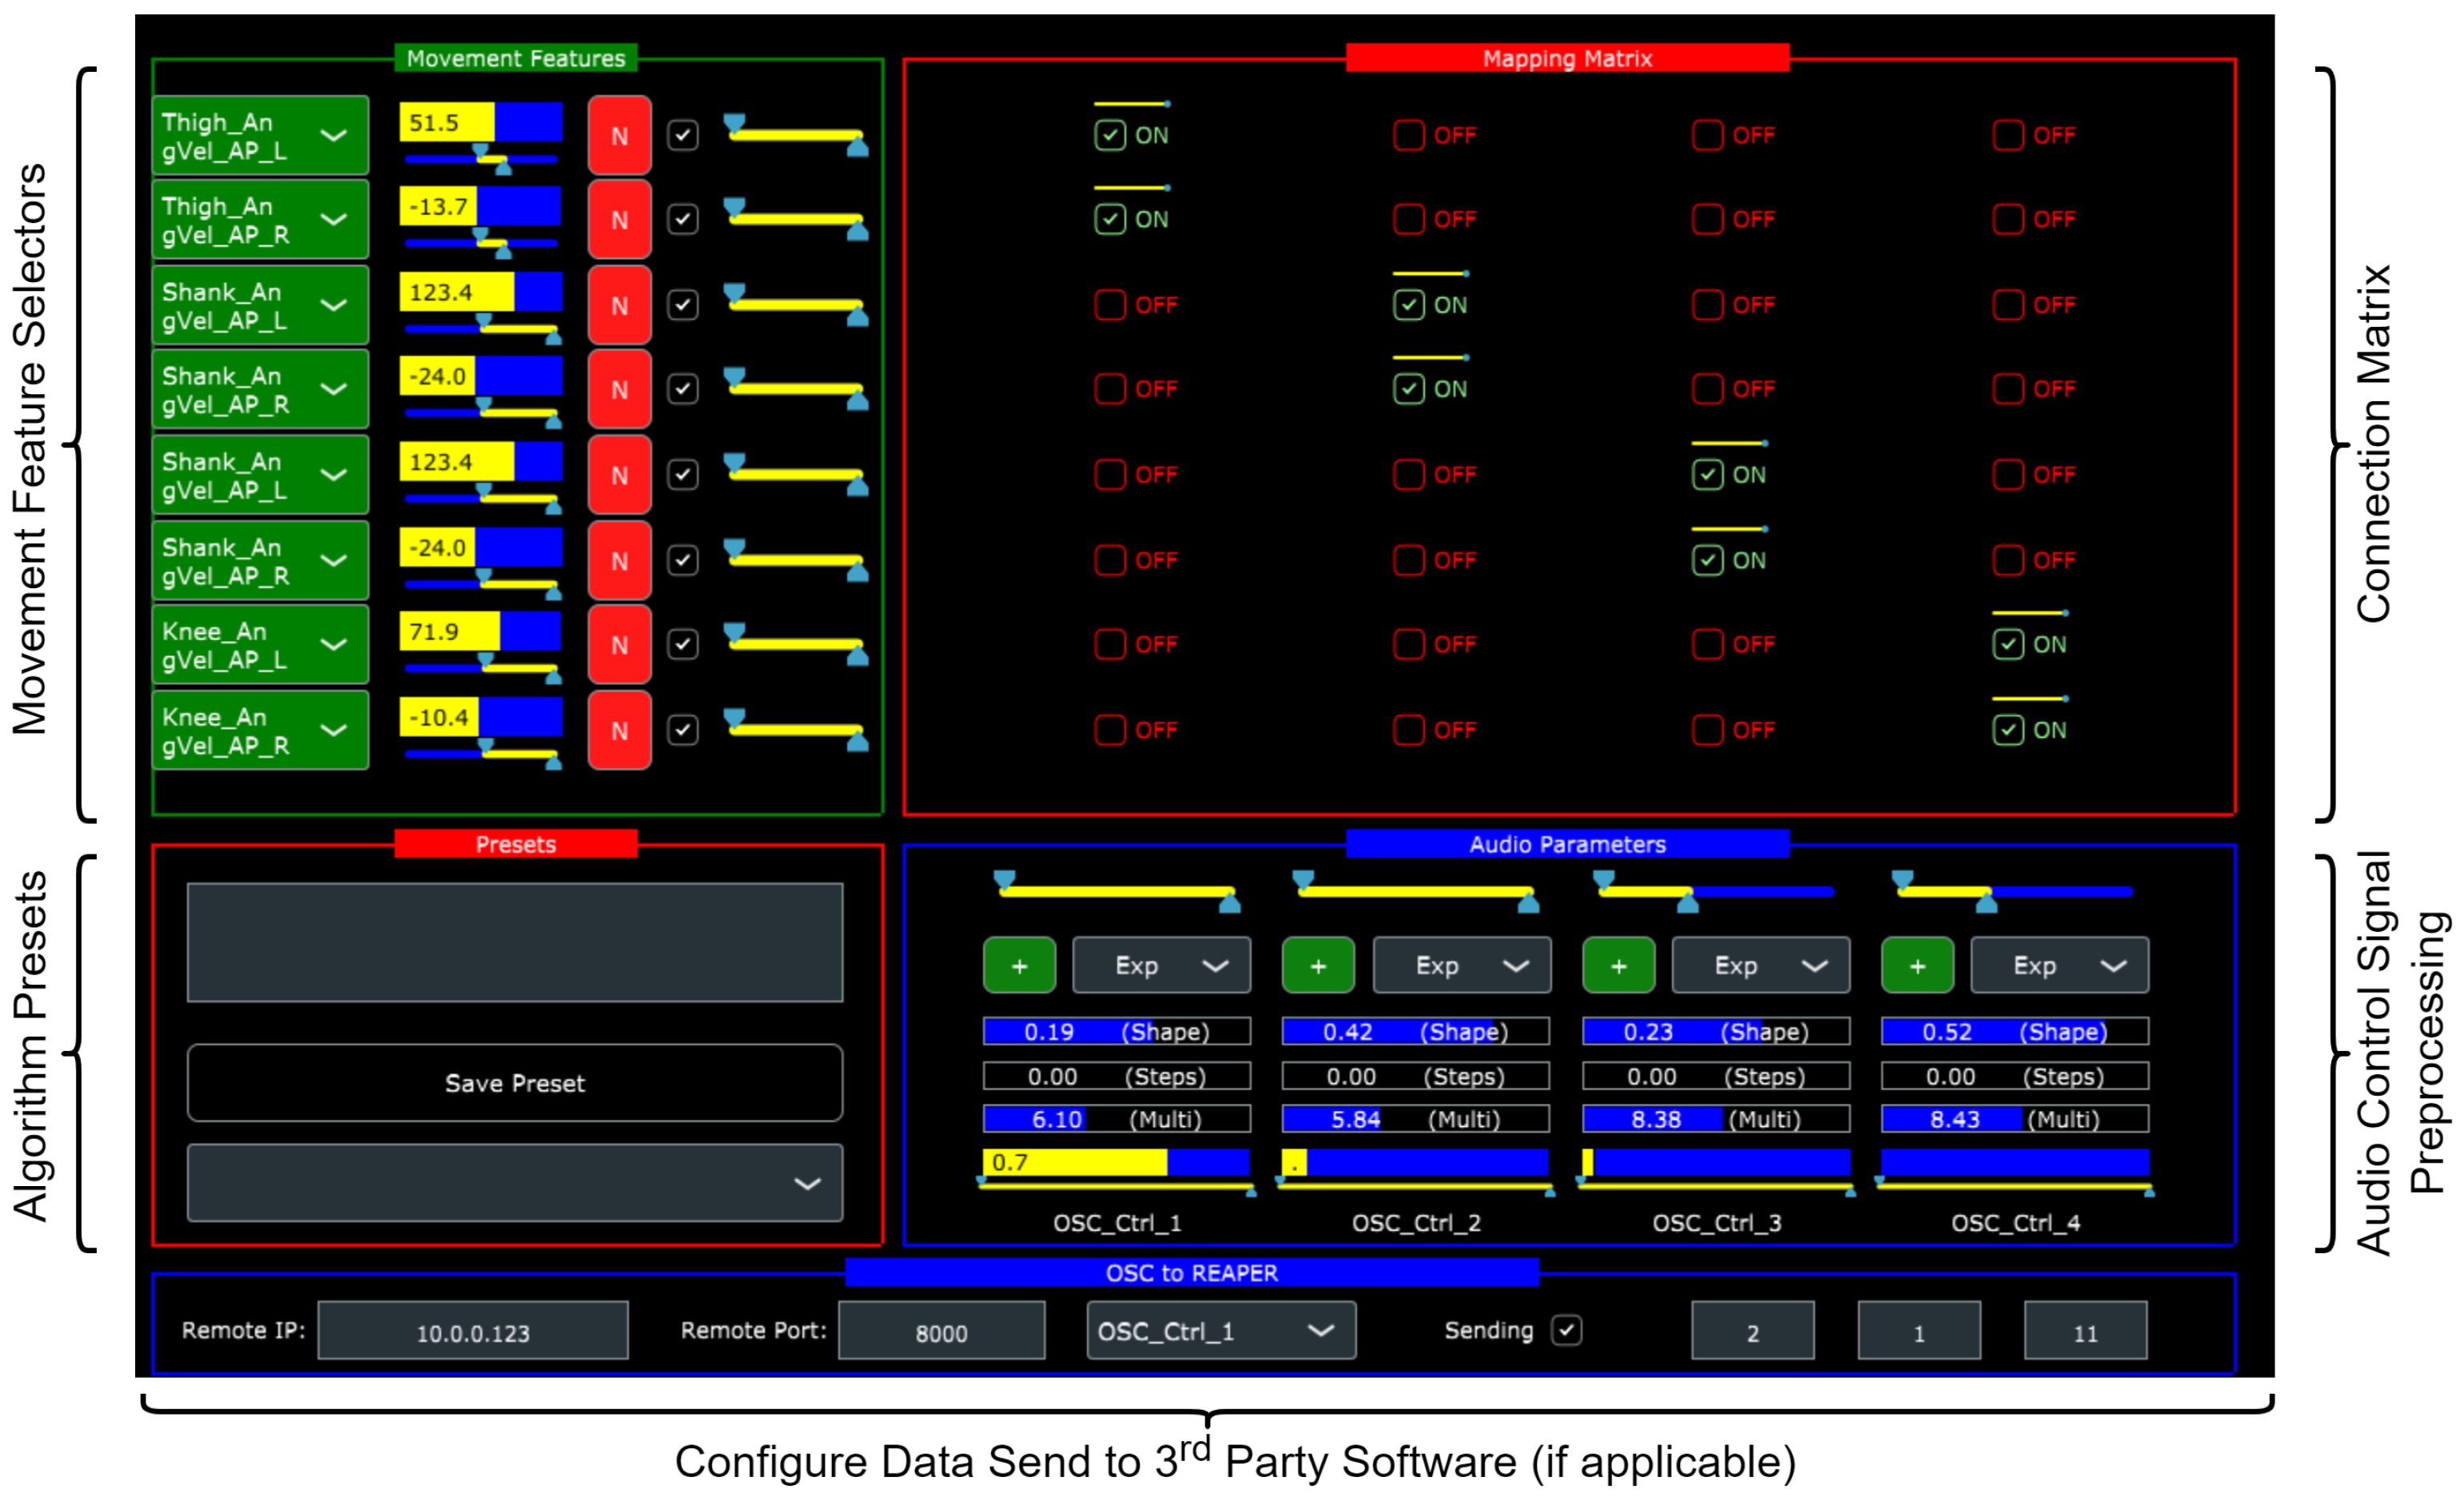Click the Remote IP input field
The image size is (2464, 1497).
(x=472, y=1331)
